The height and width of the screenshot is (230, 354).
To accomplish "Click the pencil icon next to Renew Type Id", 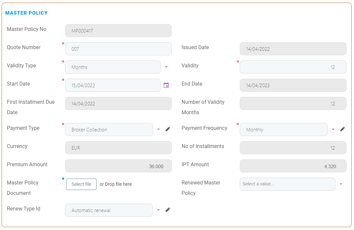I will point(168,210).
